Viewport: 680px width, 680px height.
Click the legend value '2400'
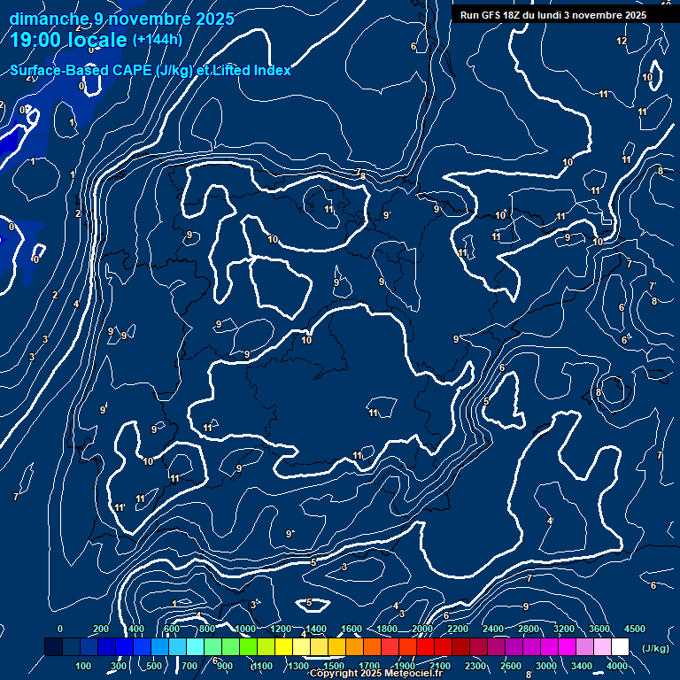pyautogui.click(x=493, y=629)
